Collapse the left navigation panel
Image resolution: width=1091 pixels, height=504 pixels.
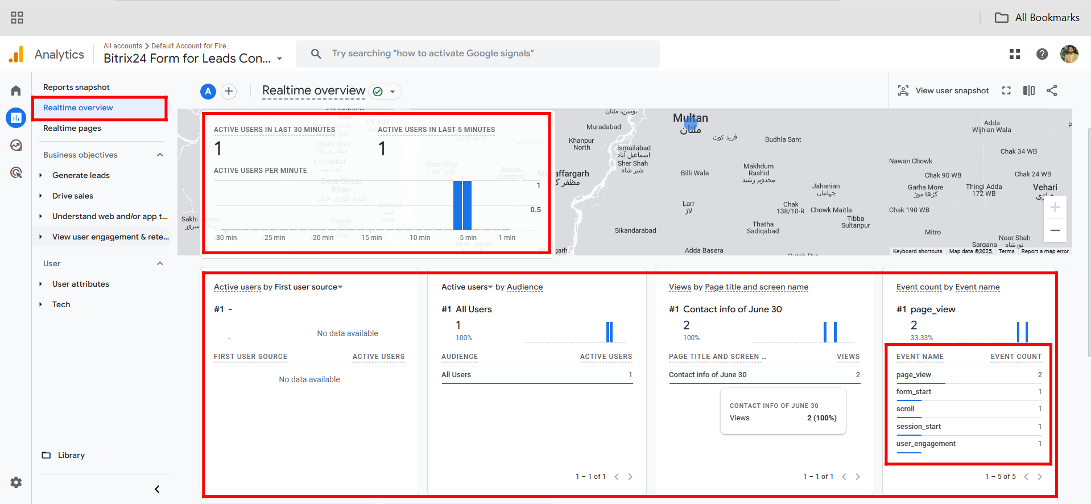click(157, 489)
